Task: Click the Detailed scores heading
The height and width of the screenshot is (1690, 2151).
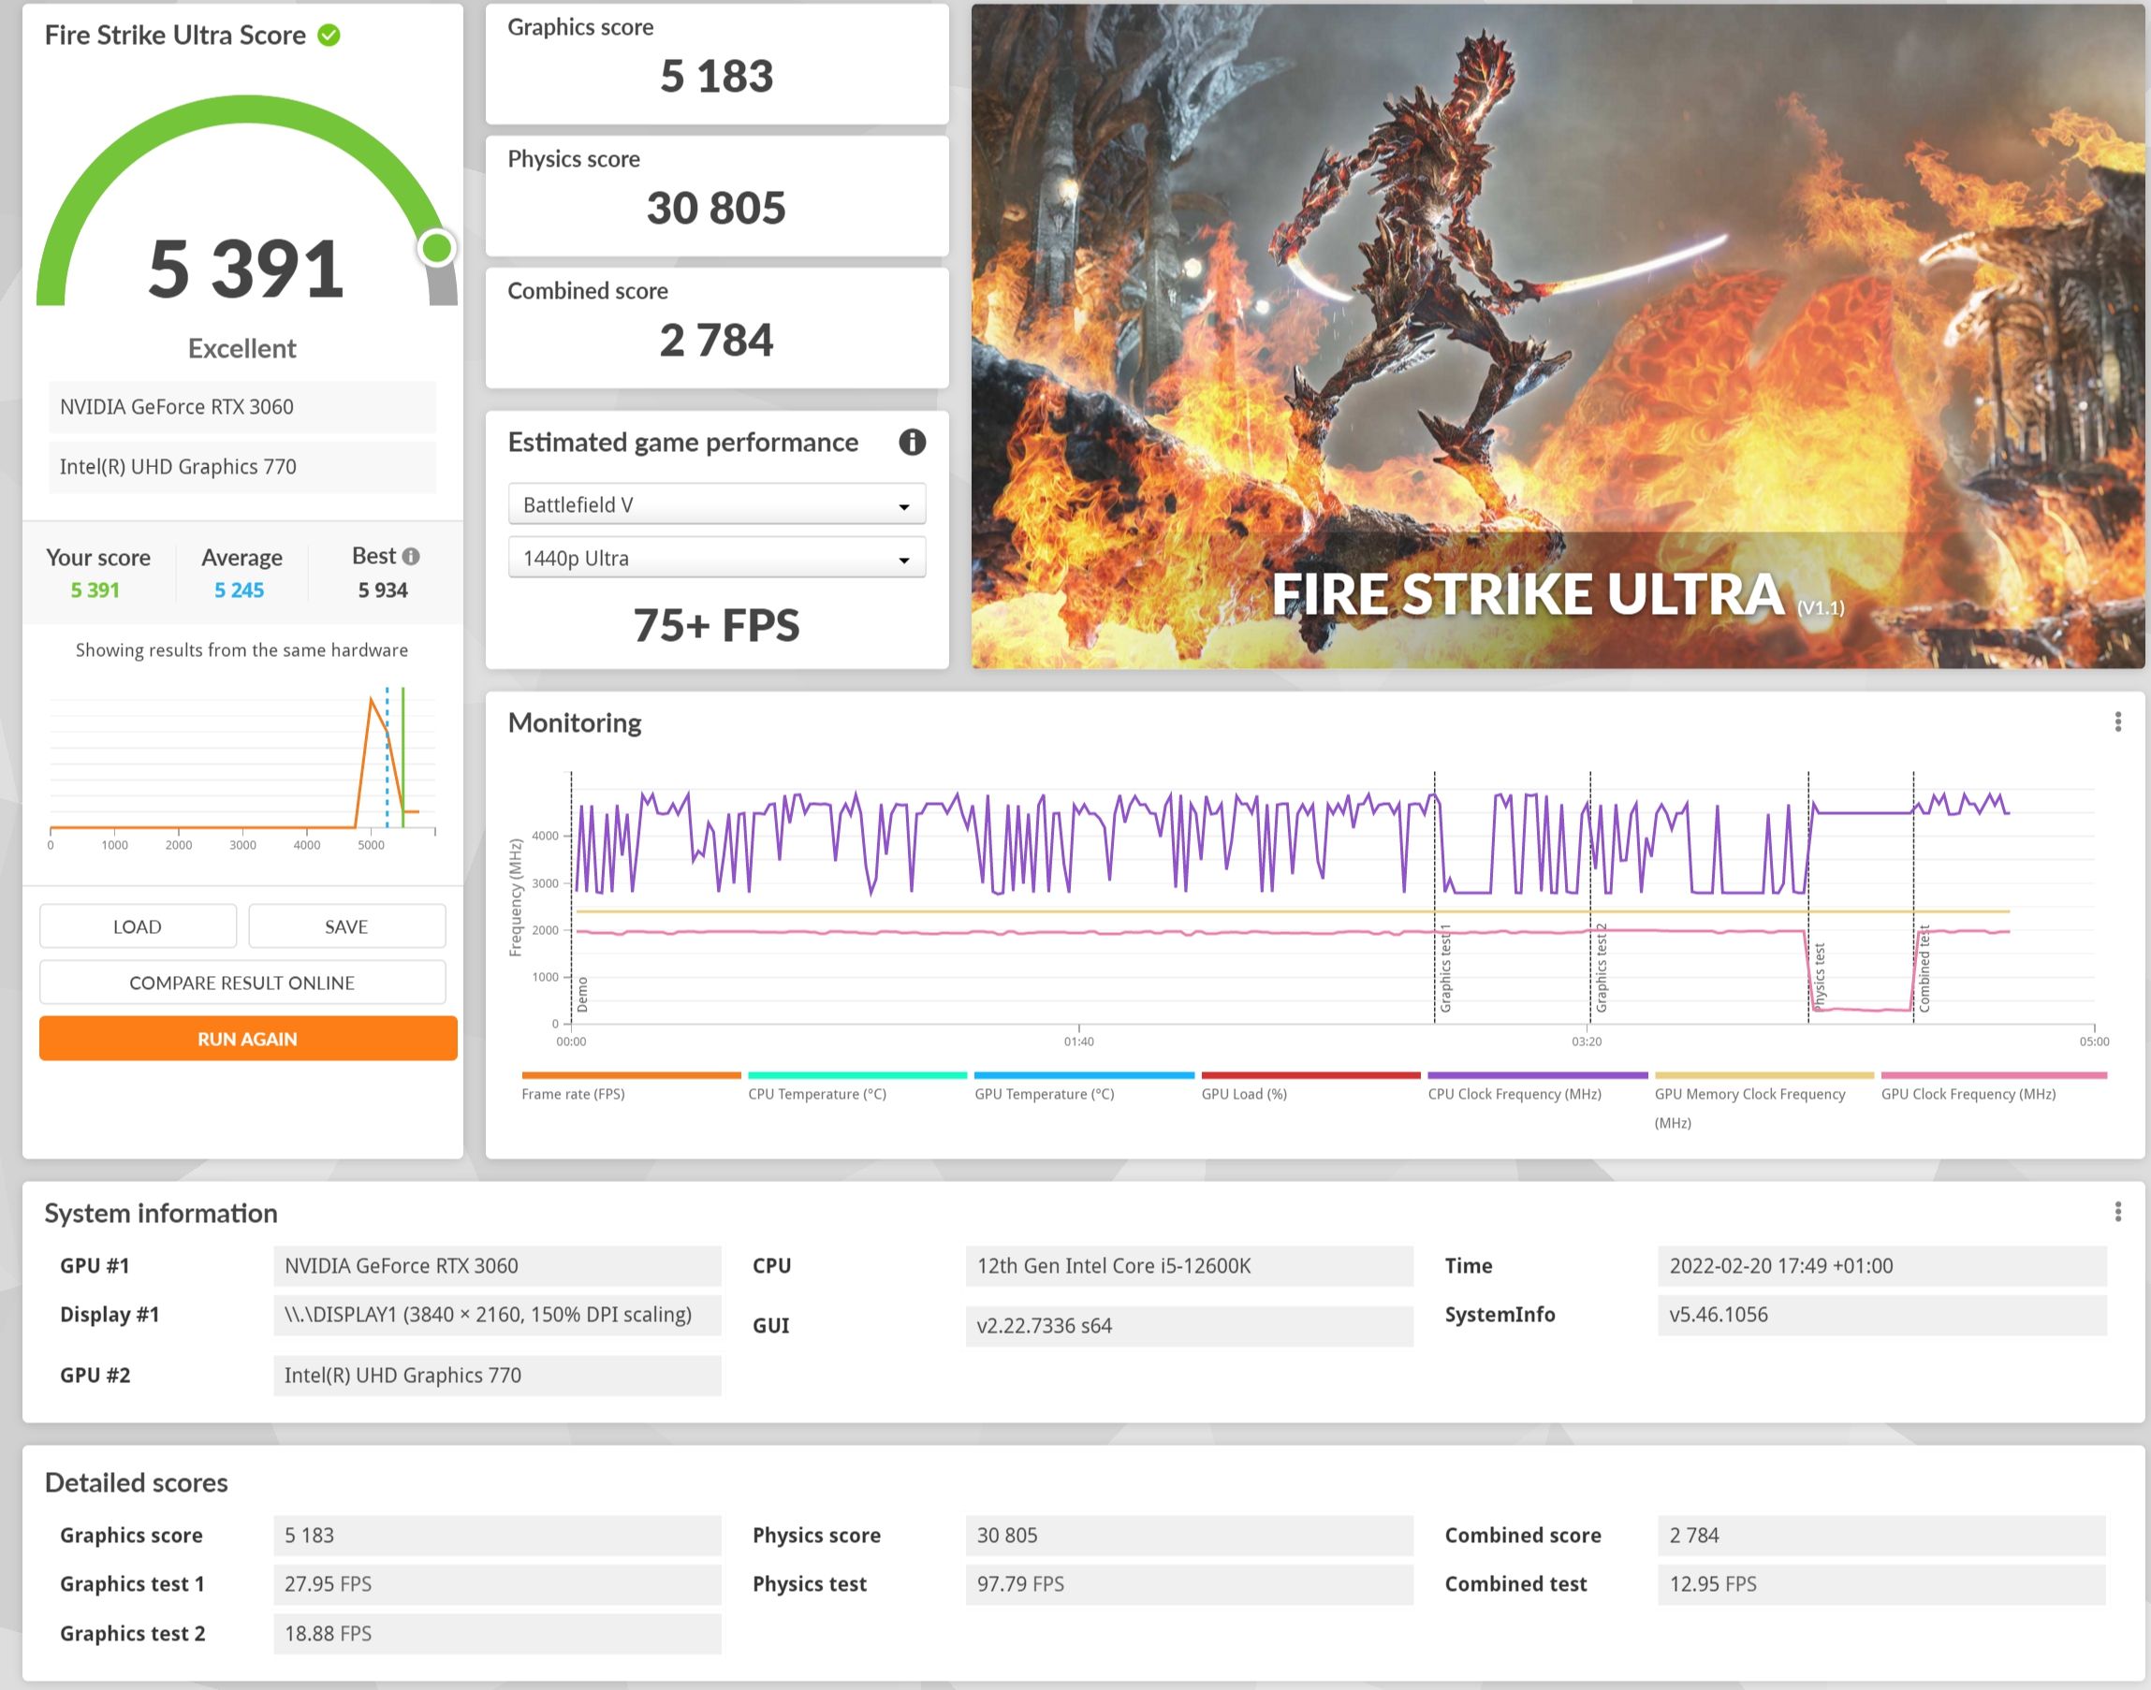Action: (137, 1482)
